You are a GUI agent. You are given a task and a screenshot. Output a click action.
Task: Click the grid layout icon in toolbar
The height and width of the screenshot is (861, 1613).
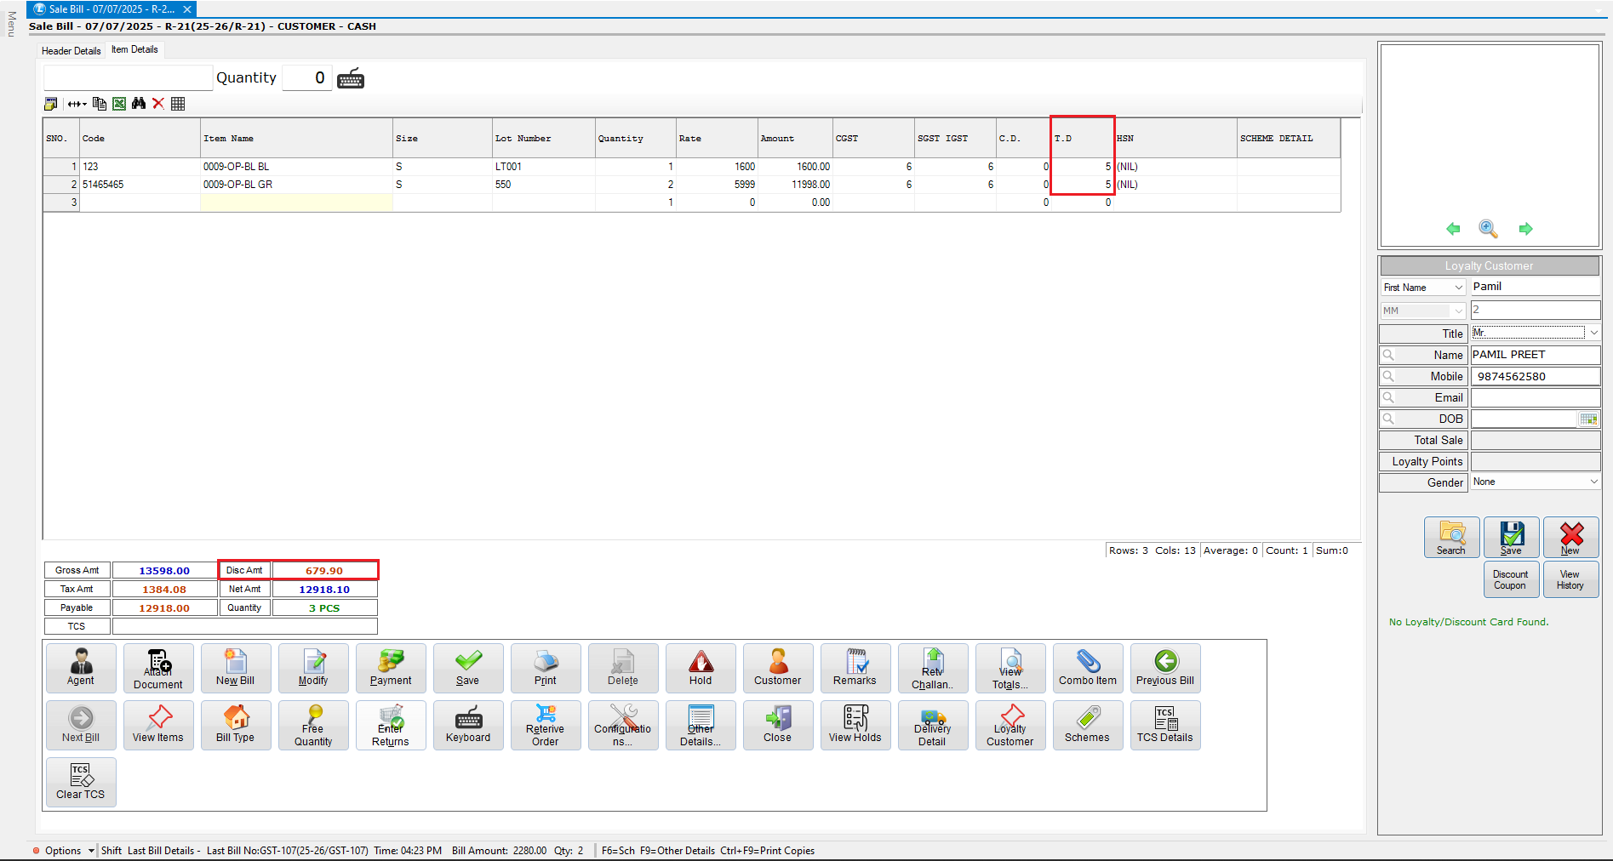click(x=178, y=104)
